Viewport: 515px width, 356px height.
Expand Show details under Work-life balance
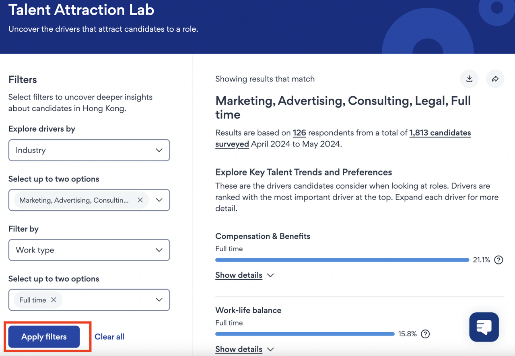pos(244,349)
